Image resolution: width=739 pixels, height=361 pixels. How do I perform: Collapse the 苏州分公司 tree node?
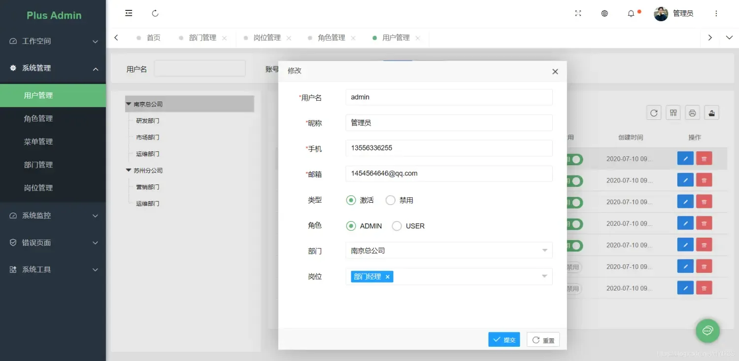tap(129, 170)
